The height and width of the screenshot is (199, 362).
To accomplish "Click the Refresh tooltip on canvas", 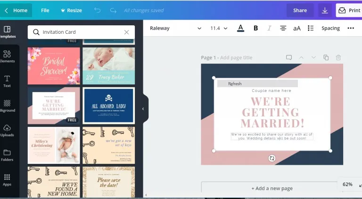I will (257, 84).
